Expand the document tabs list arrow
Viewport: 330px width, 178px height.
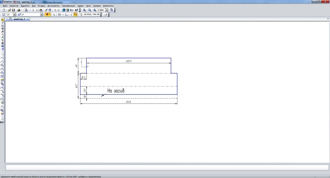click(328, 19)
